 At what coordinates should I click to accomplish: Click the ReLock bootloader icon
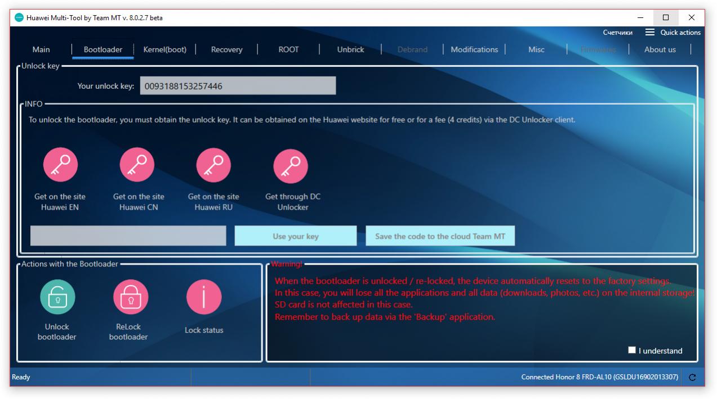tap(131, 297)
